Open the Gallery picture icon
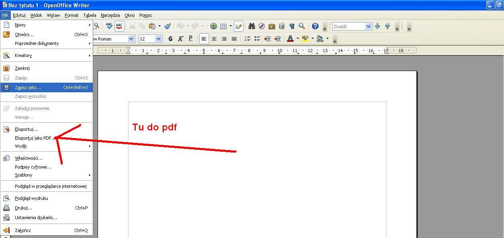 (272, 26)
